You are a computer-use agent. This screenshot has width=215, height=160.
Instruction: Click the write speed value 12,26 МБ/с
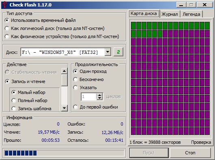point(112,132)
